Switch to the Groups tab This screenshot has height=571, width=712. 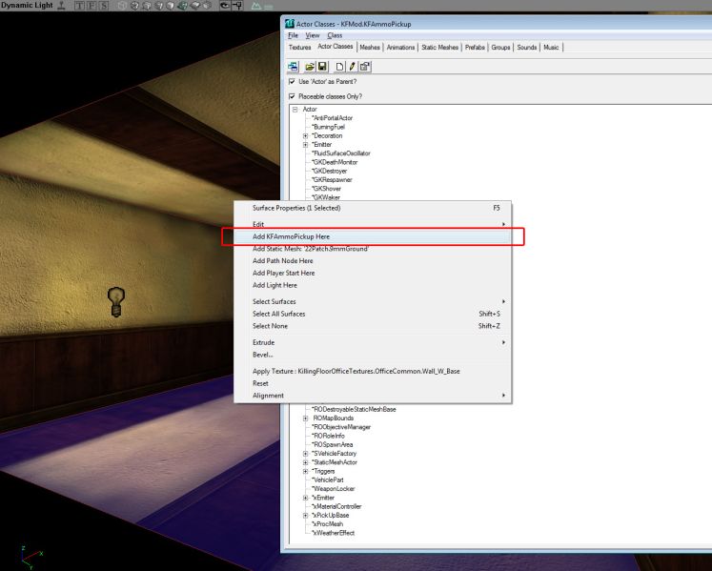coord(500,48)
